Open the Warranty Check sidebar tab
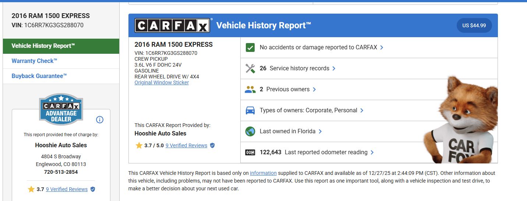This screenshot has height=201, width=527. point(35,61)
